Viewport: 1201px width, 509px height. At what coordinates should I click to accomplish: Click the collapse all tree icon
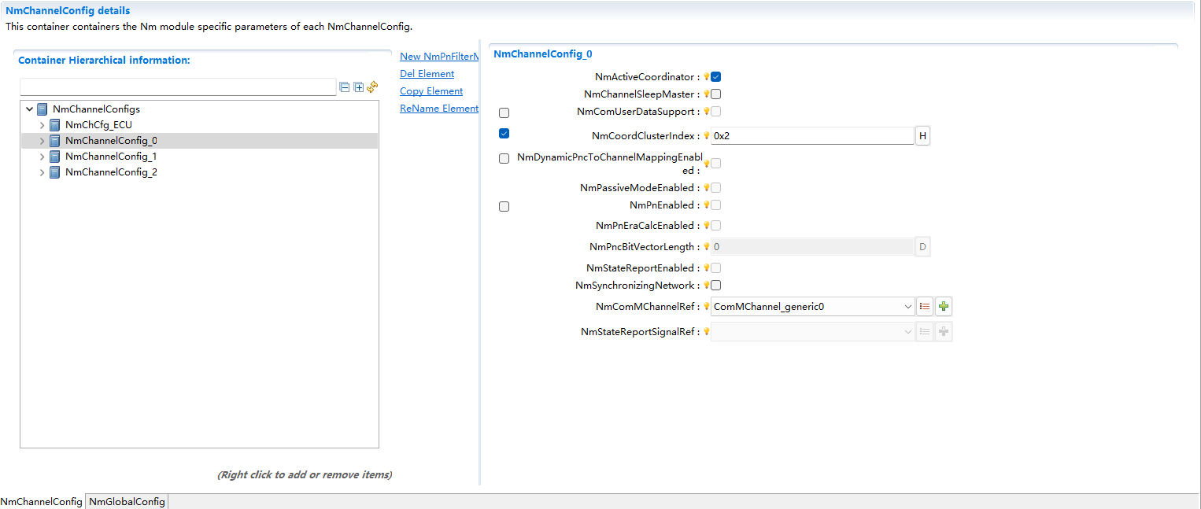pos(345,87)
